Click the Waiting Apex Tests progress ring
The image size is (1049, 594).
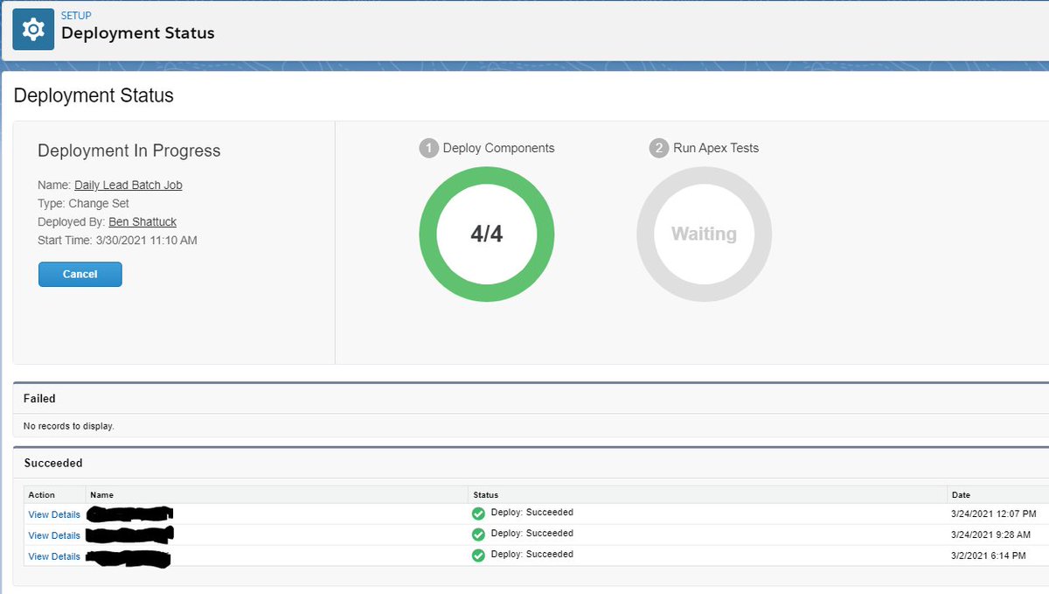pyautogui.click(x=704, y=234)
